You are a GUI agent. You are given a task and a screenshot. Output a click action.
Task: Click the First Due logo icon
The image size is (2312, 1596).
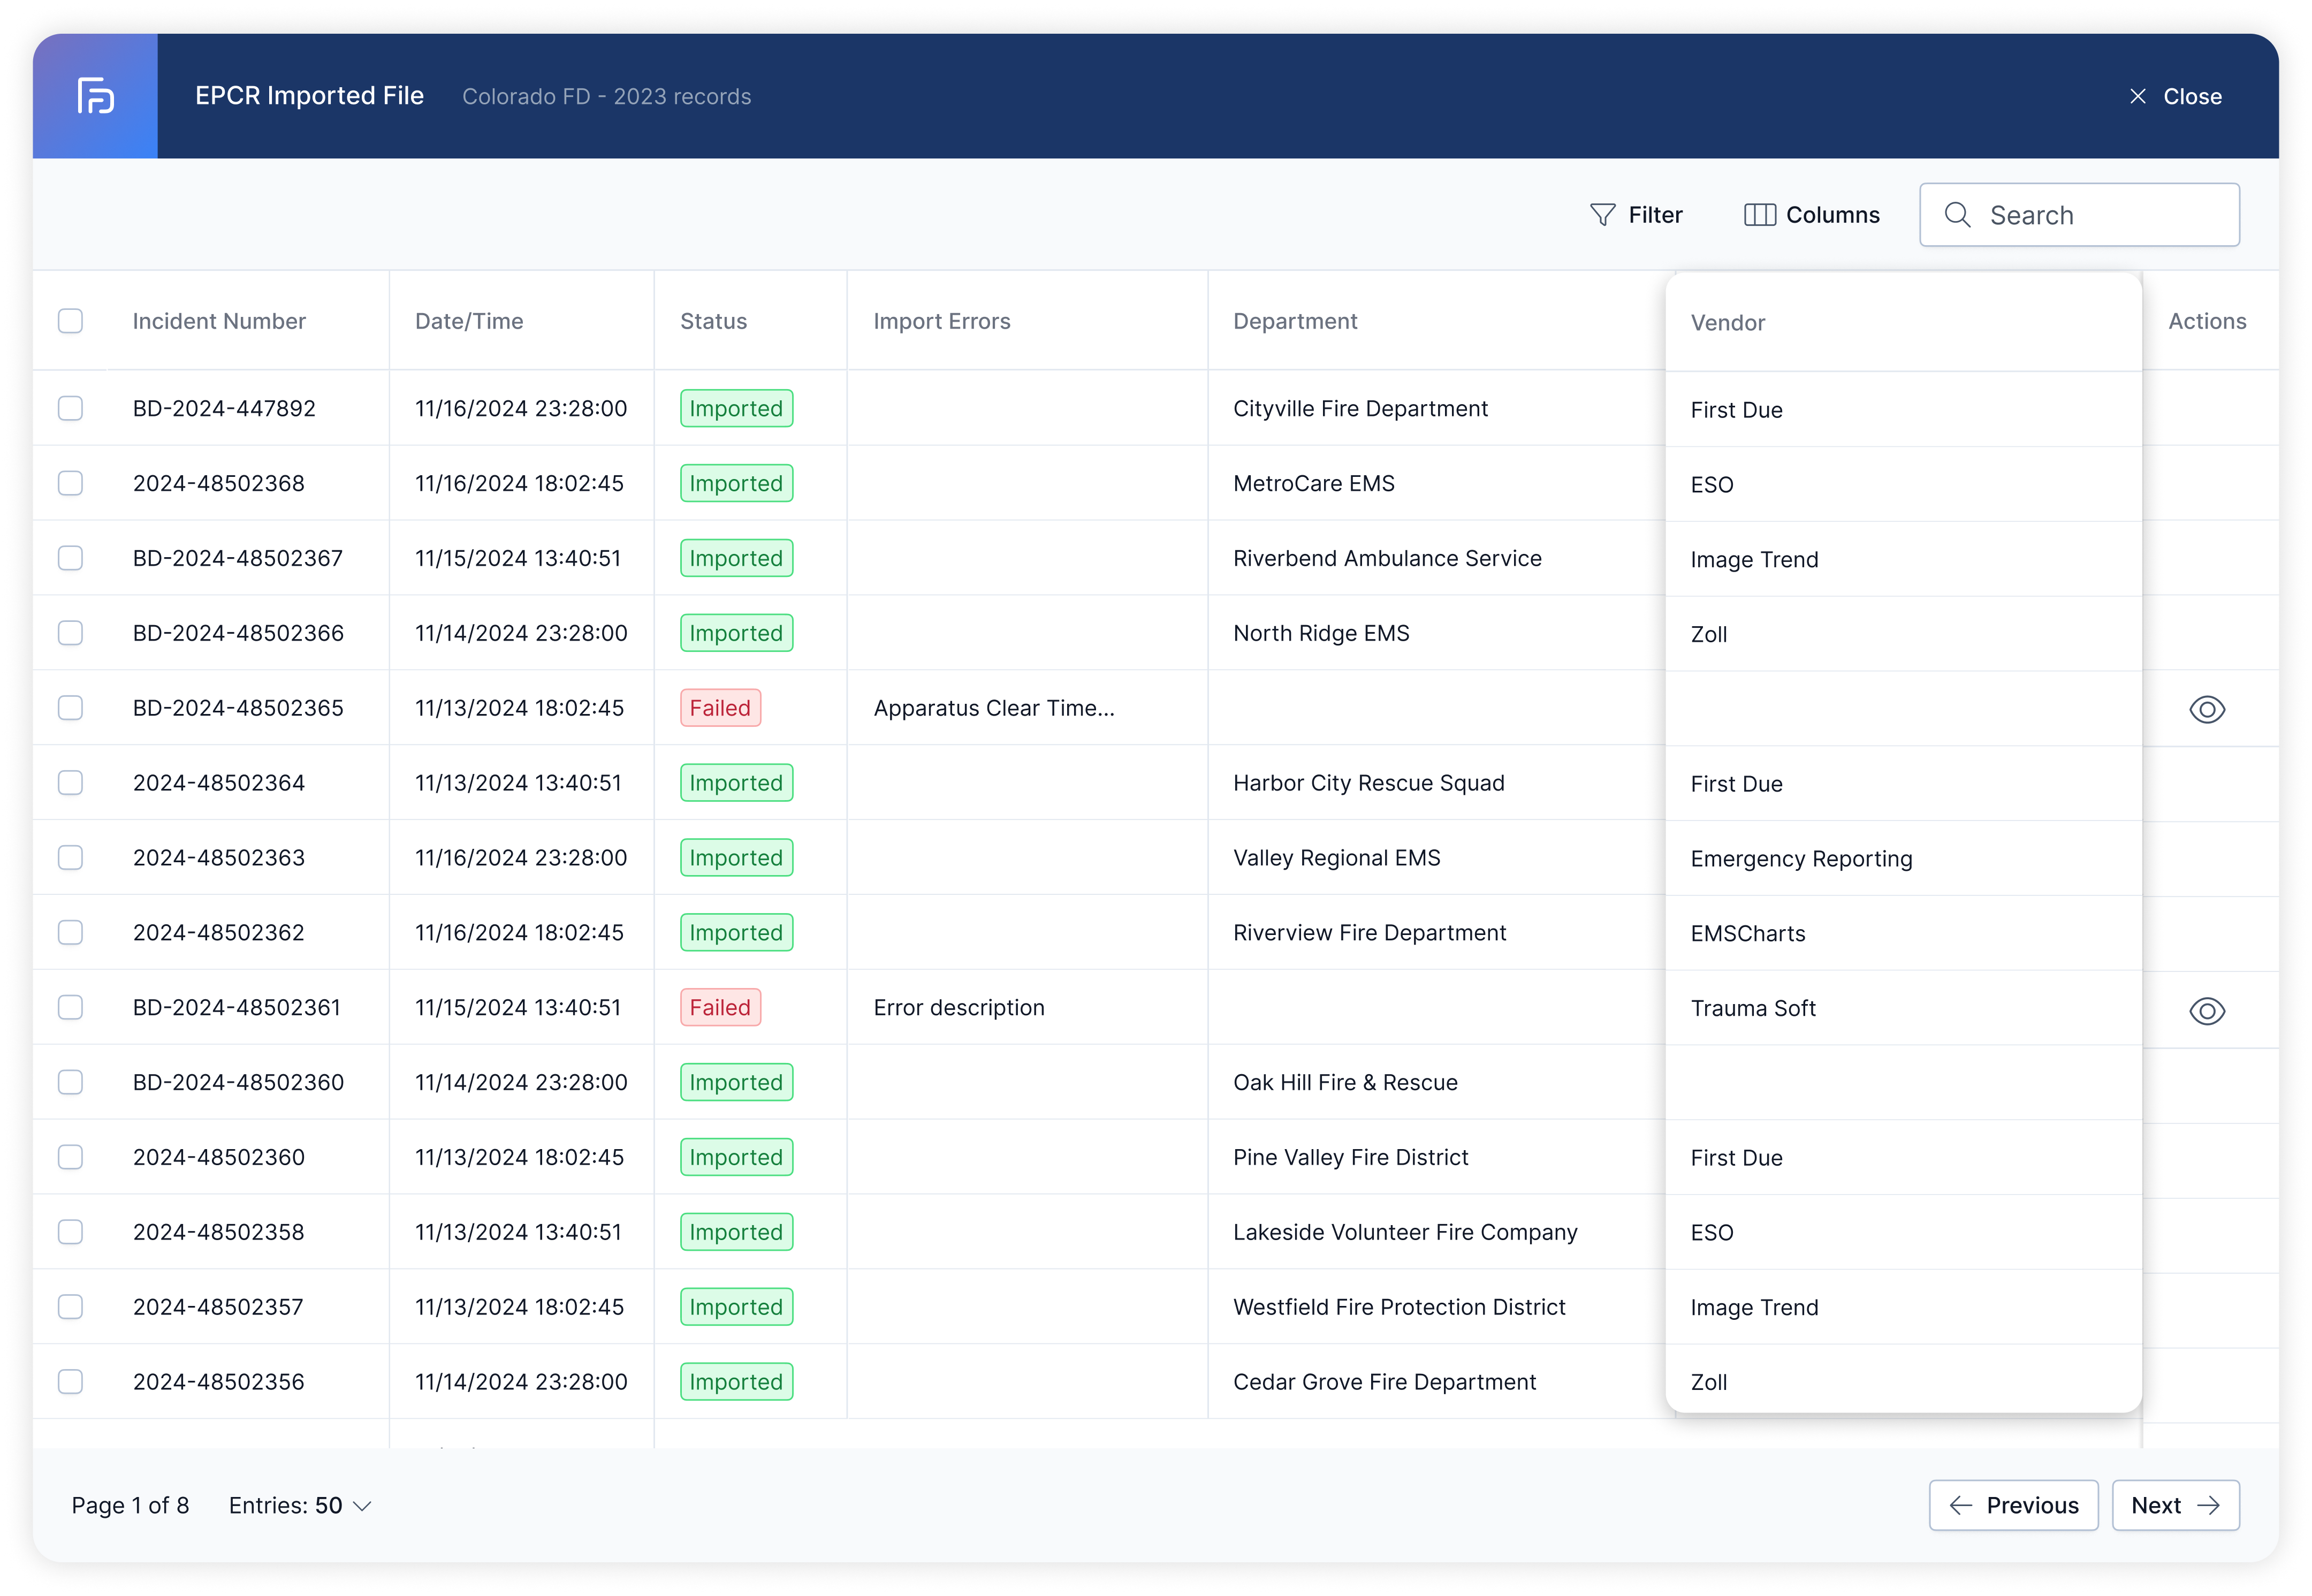click(x=95, y=96)
